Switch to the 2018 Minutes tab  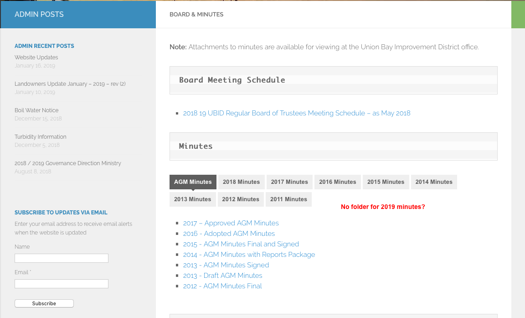pos(241,182)
